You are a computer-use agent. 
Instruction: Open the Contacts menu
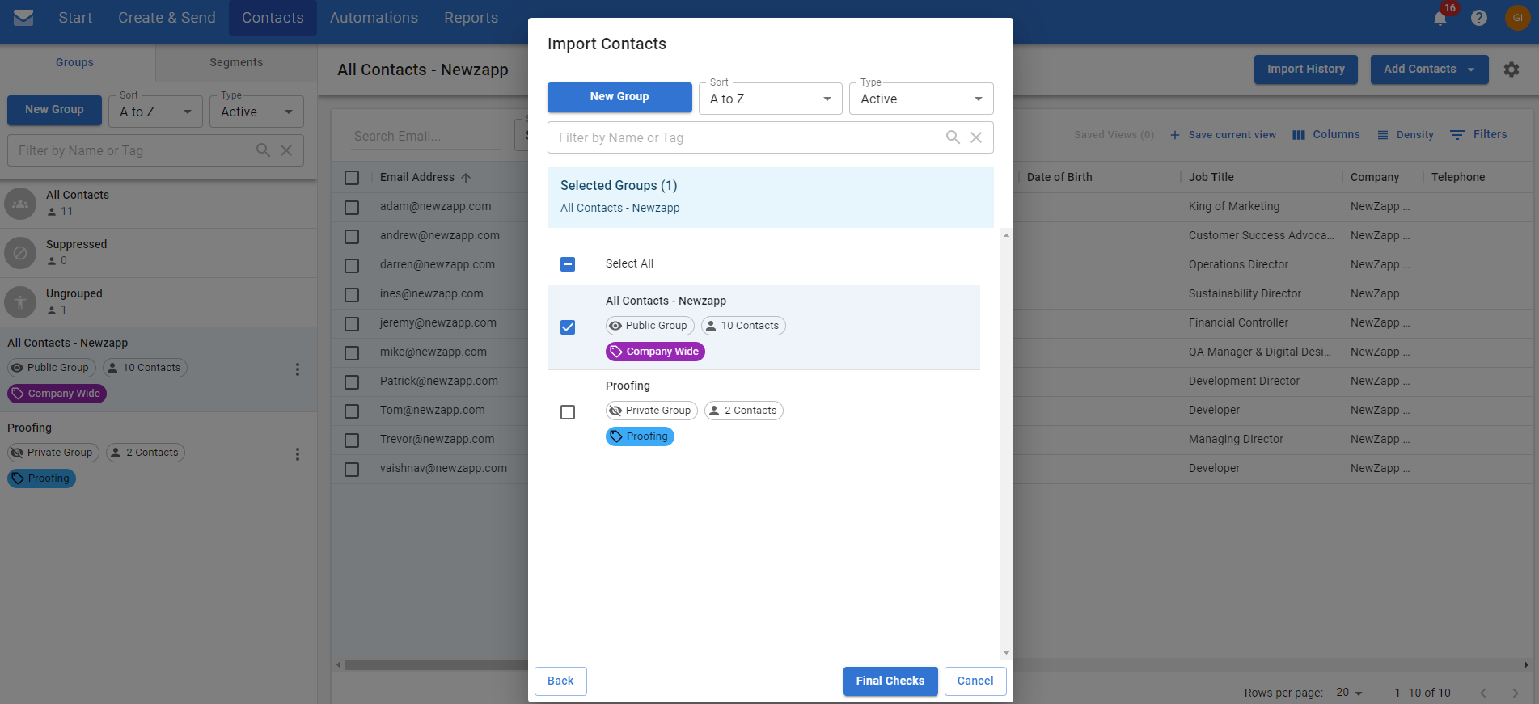pos(273,18)
